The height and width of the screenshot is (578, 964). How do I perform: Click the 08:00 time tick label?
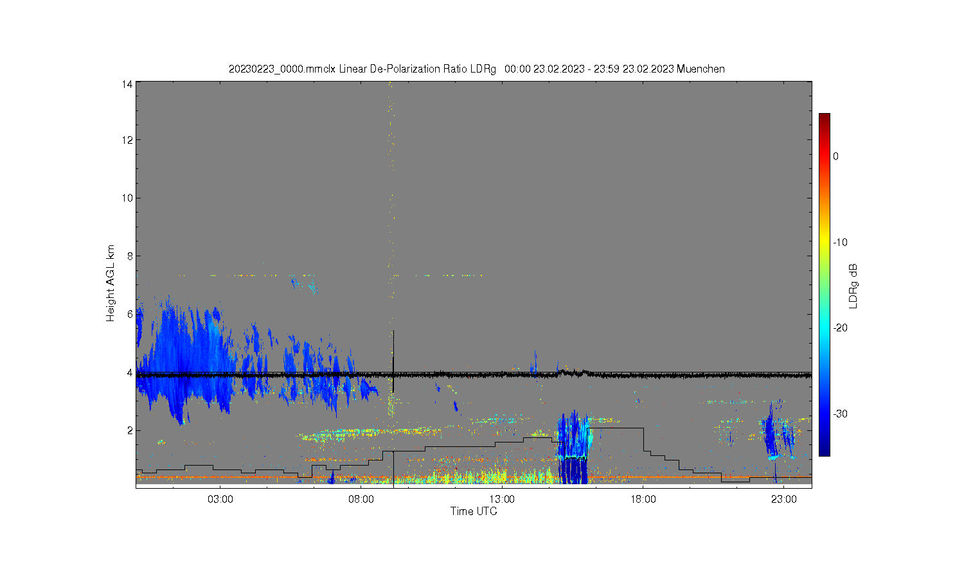[x=361, y=499]
